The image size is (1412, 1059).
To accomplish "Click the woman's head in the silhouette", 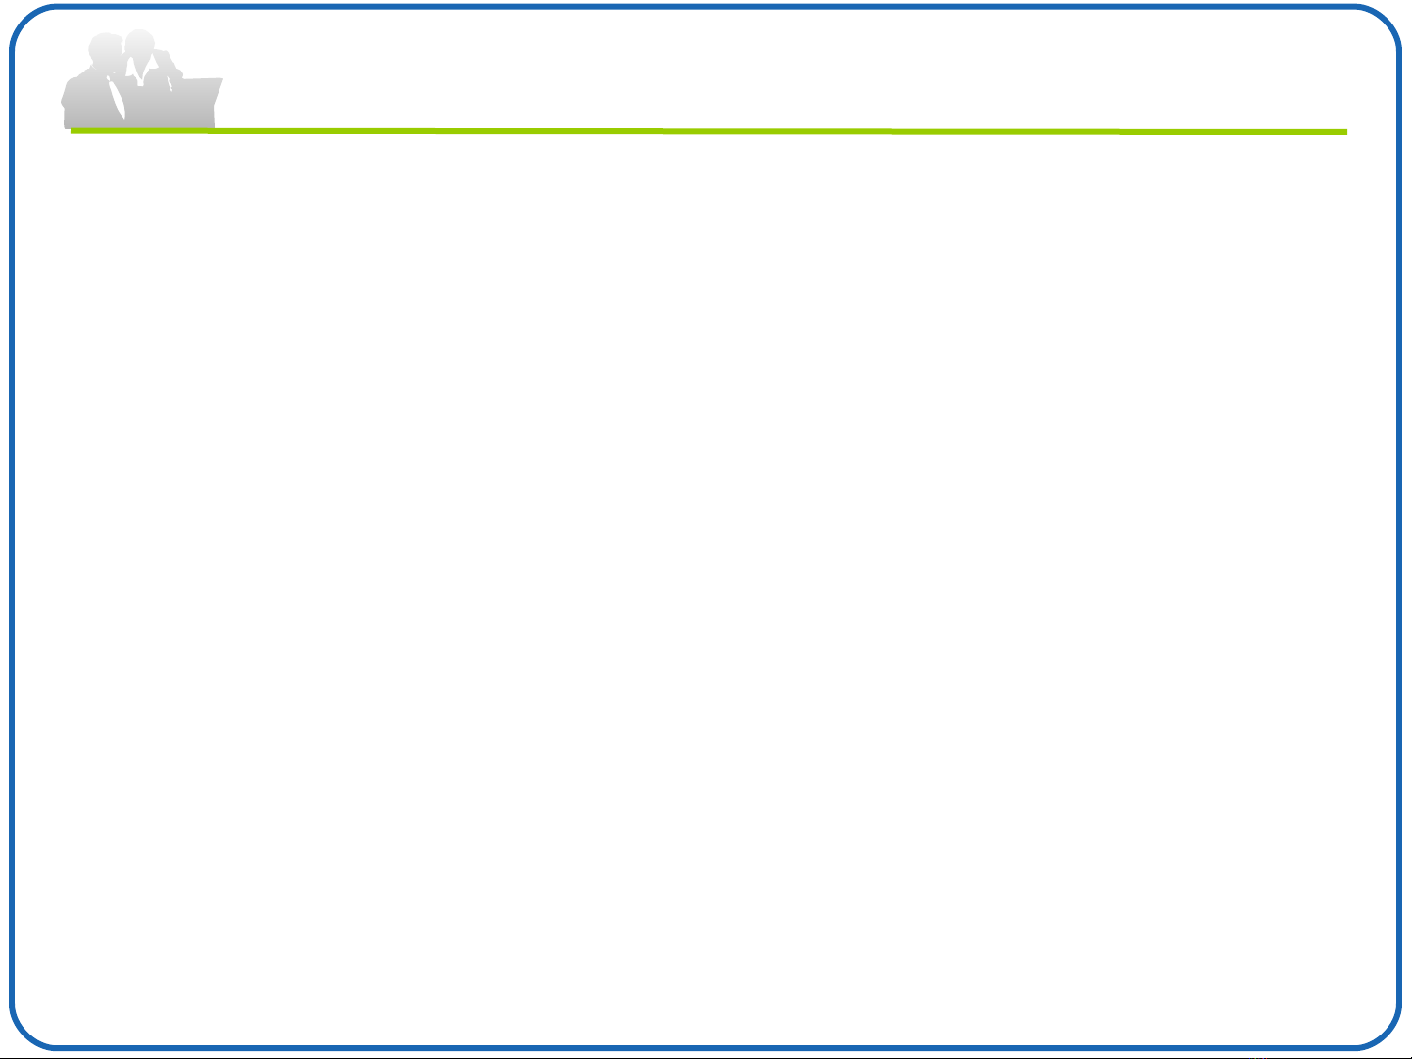I will click(x=141, y=44).
